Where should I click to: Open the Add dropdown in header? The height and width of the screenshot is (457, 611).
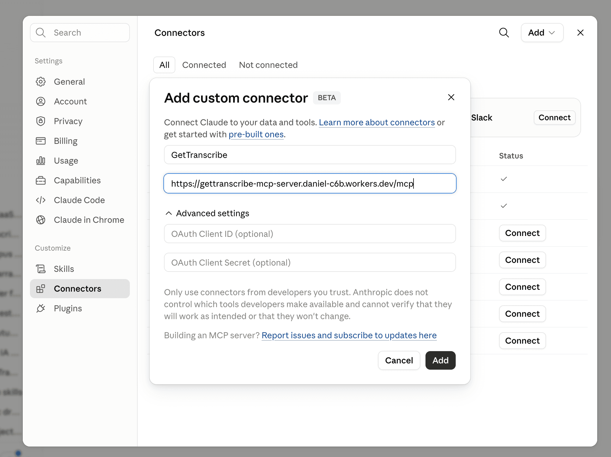point(542,33)
